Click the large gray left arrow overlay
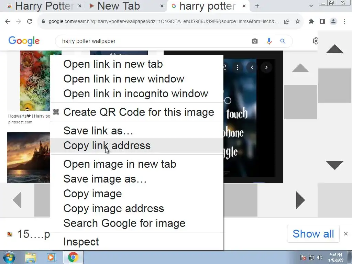The width and height of the screenshot is (352, 264). pyautogui.click(x=17, y=200)
